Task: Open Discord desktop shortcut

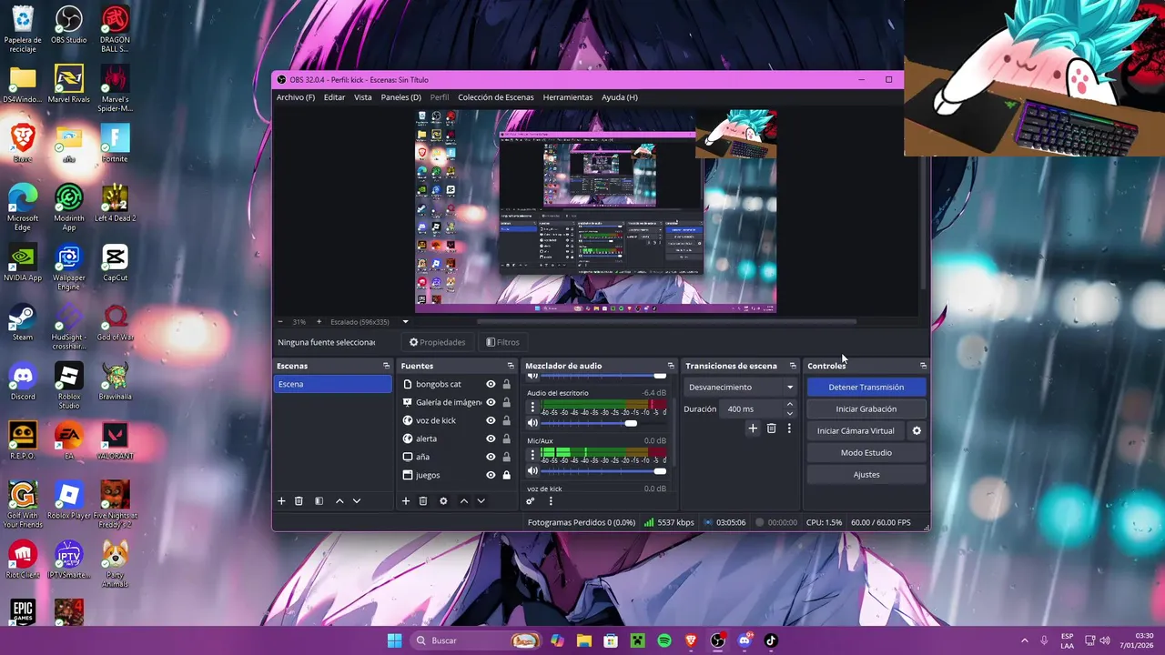Action: tap(23, 381)
